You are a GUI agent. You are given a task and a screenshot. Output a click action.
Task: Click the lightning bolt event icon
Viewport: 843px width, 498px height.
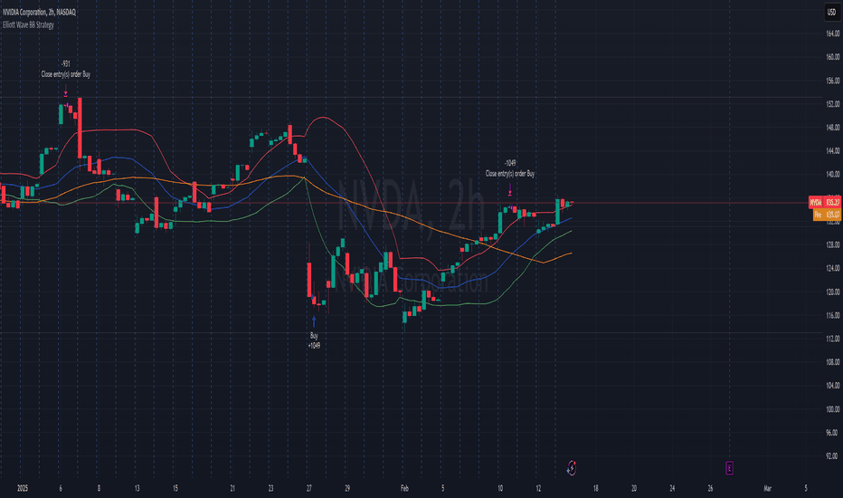(572, 468)
